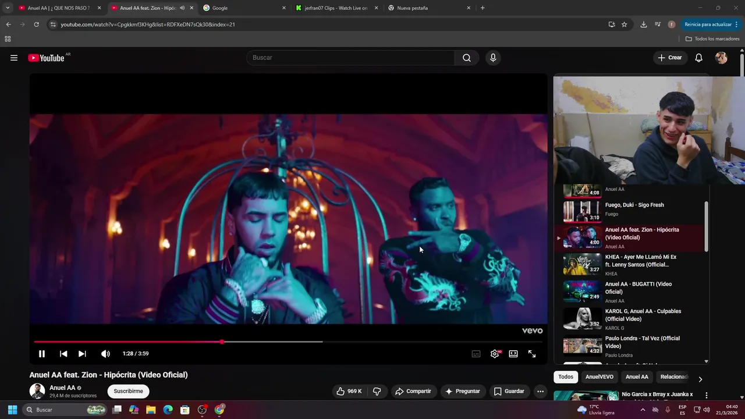The image size is (745, 419).
Task: Click the Crear button
Action: click(x=670, y=58)
